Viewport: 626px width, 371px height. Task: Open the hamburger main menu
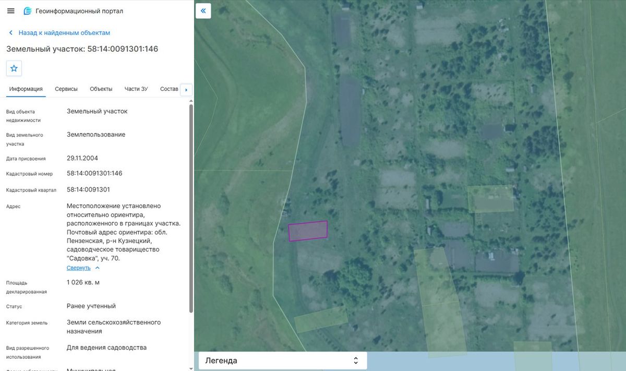coord(10,11)
